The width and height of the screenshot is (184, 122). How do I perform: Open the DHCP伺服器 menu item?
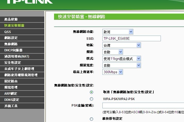22,50
